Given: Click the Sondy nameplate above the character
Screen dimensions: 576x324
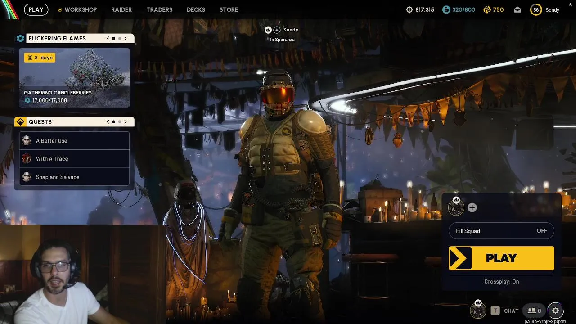Looking at the screenshot, I should pos(291,30).
